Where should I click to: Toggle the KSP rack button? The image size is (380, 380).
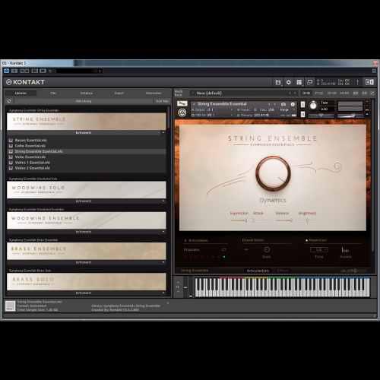(356, 93)
